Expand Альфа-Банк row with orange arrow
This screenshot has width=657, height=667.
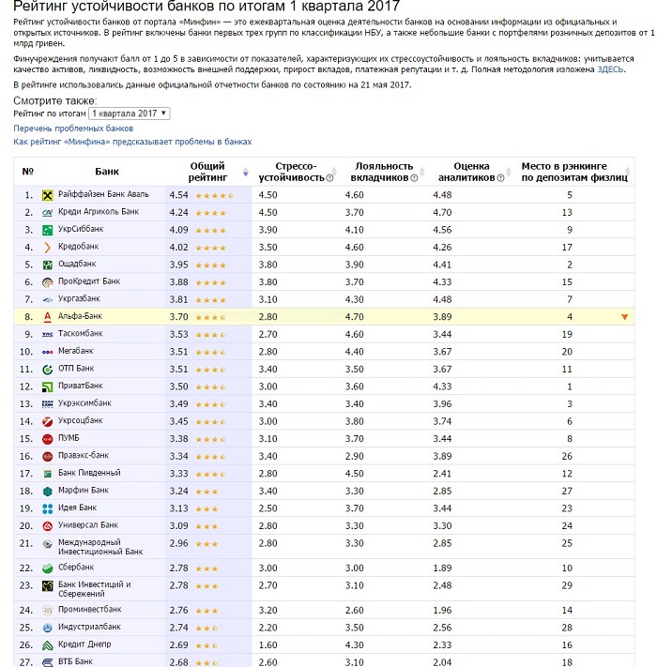coord(624,317)
